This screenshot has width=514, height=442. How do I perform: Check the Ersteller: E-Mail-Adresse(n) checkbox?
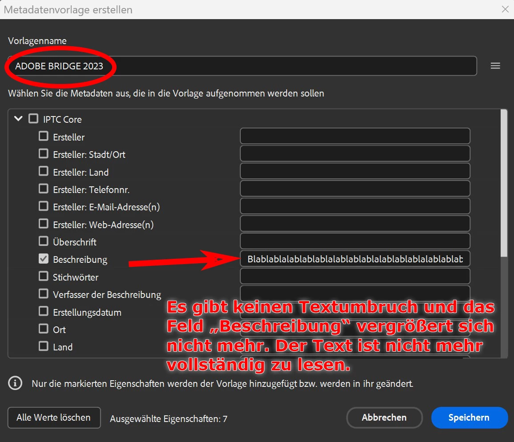pos(43,206)
